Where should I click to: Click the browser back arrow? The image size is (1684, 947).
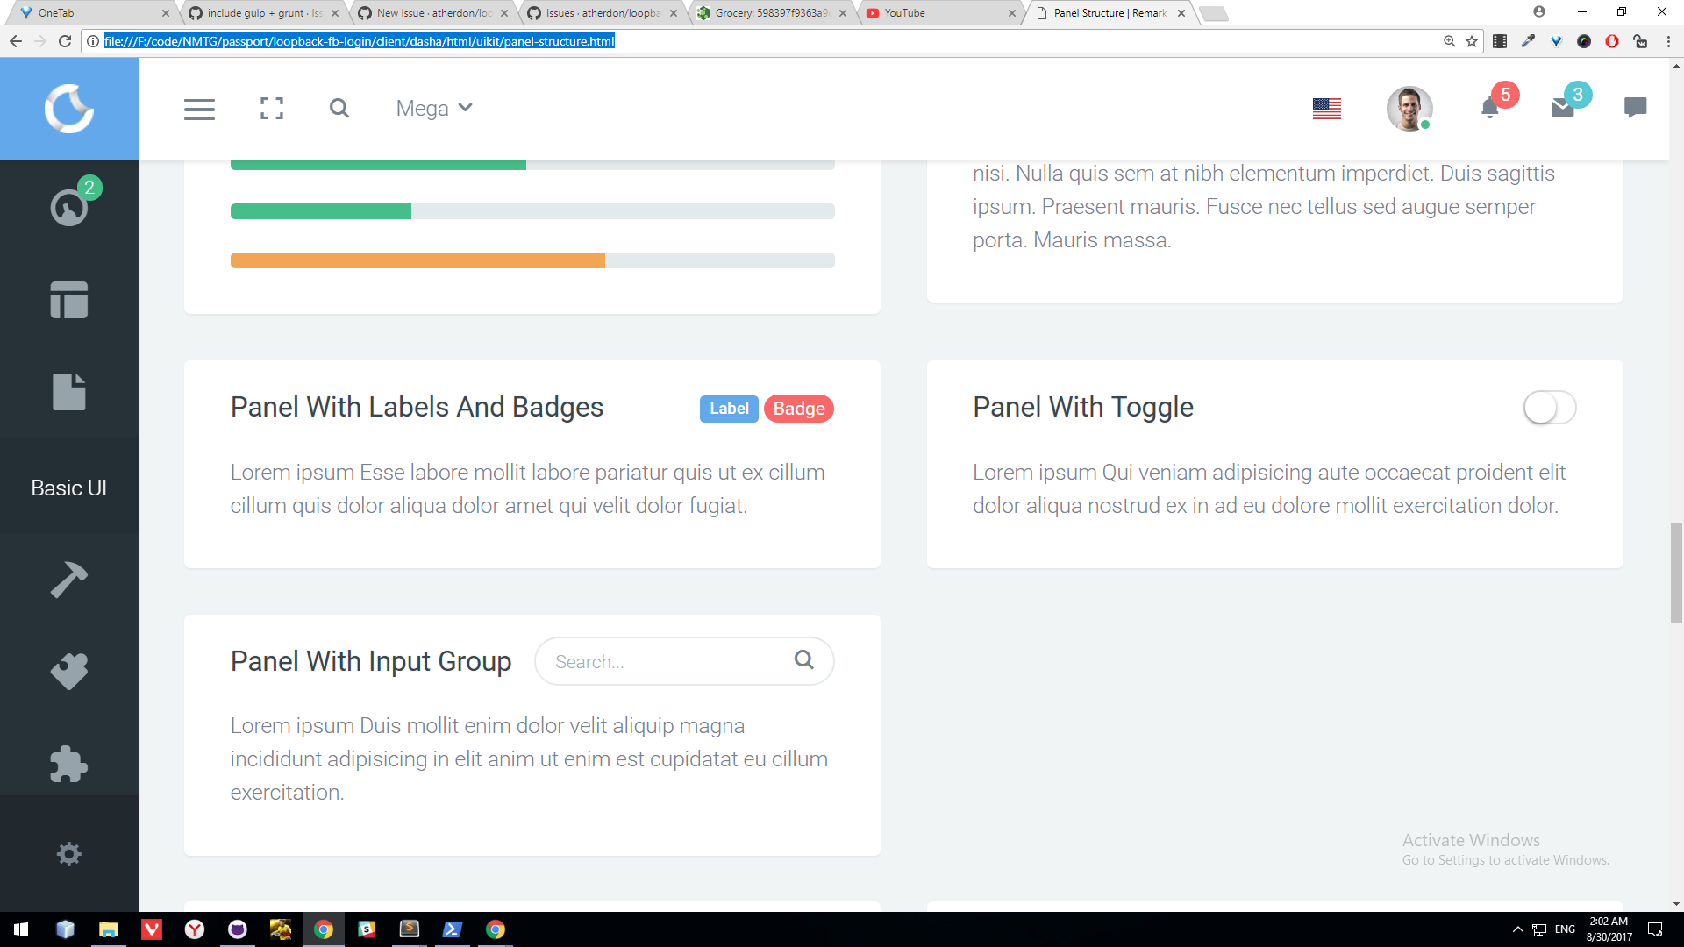(x=16, y=41)
